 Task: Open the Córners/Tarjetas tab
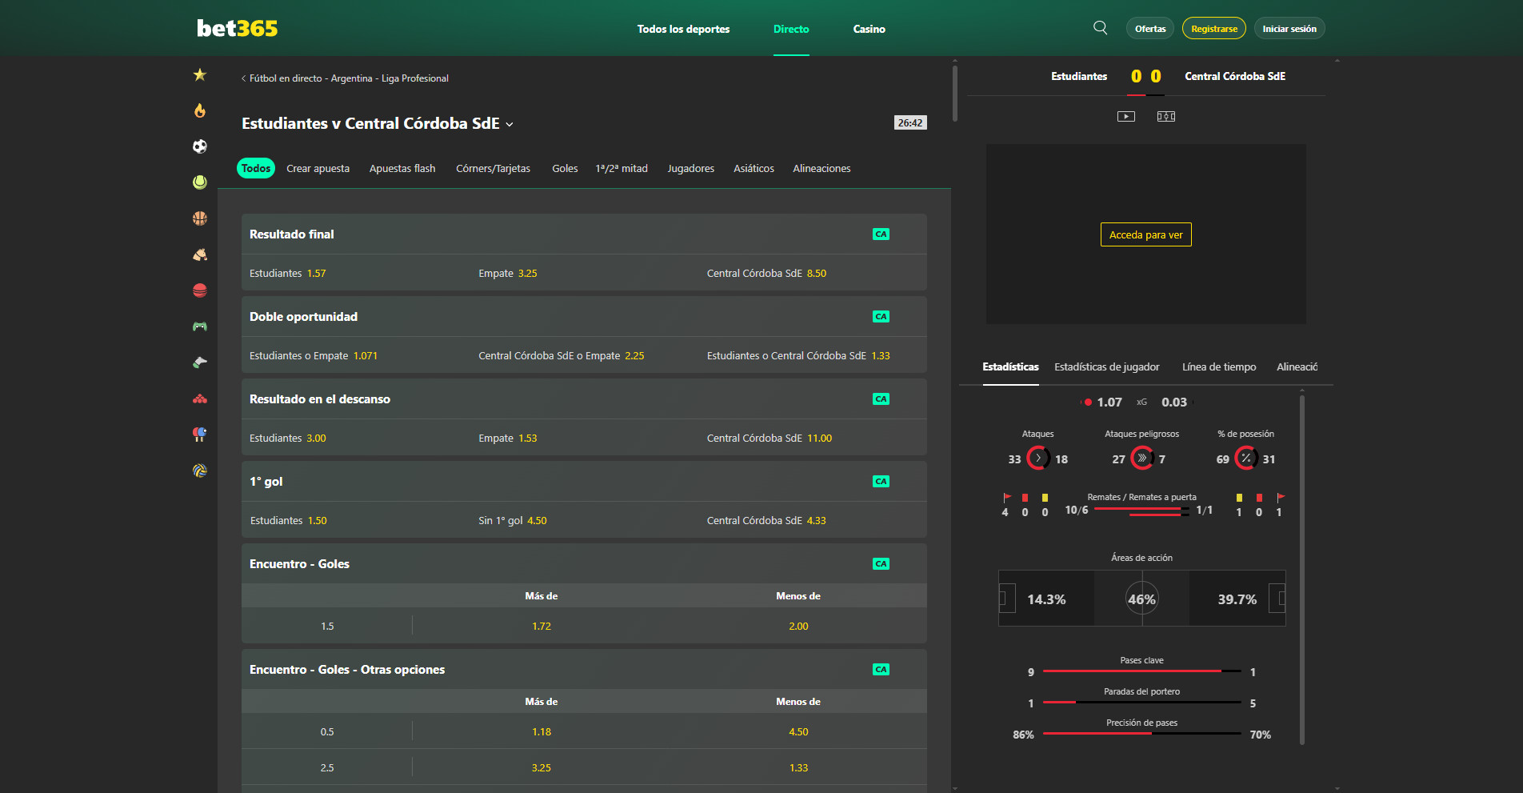pyautogui.click(x=494, y=169)
